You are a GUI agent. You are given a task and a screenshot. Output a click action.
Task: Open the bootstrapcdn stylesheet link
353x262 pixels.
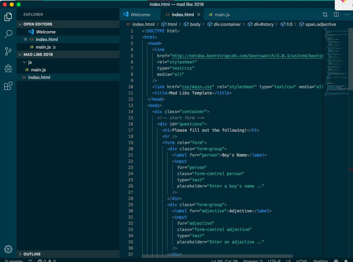pyautogui.click(x=248, y=56)
